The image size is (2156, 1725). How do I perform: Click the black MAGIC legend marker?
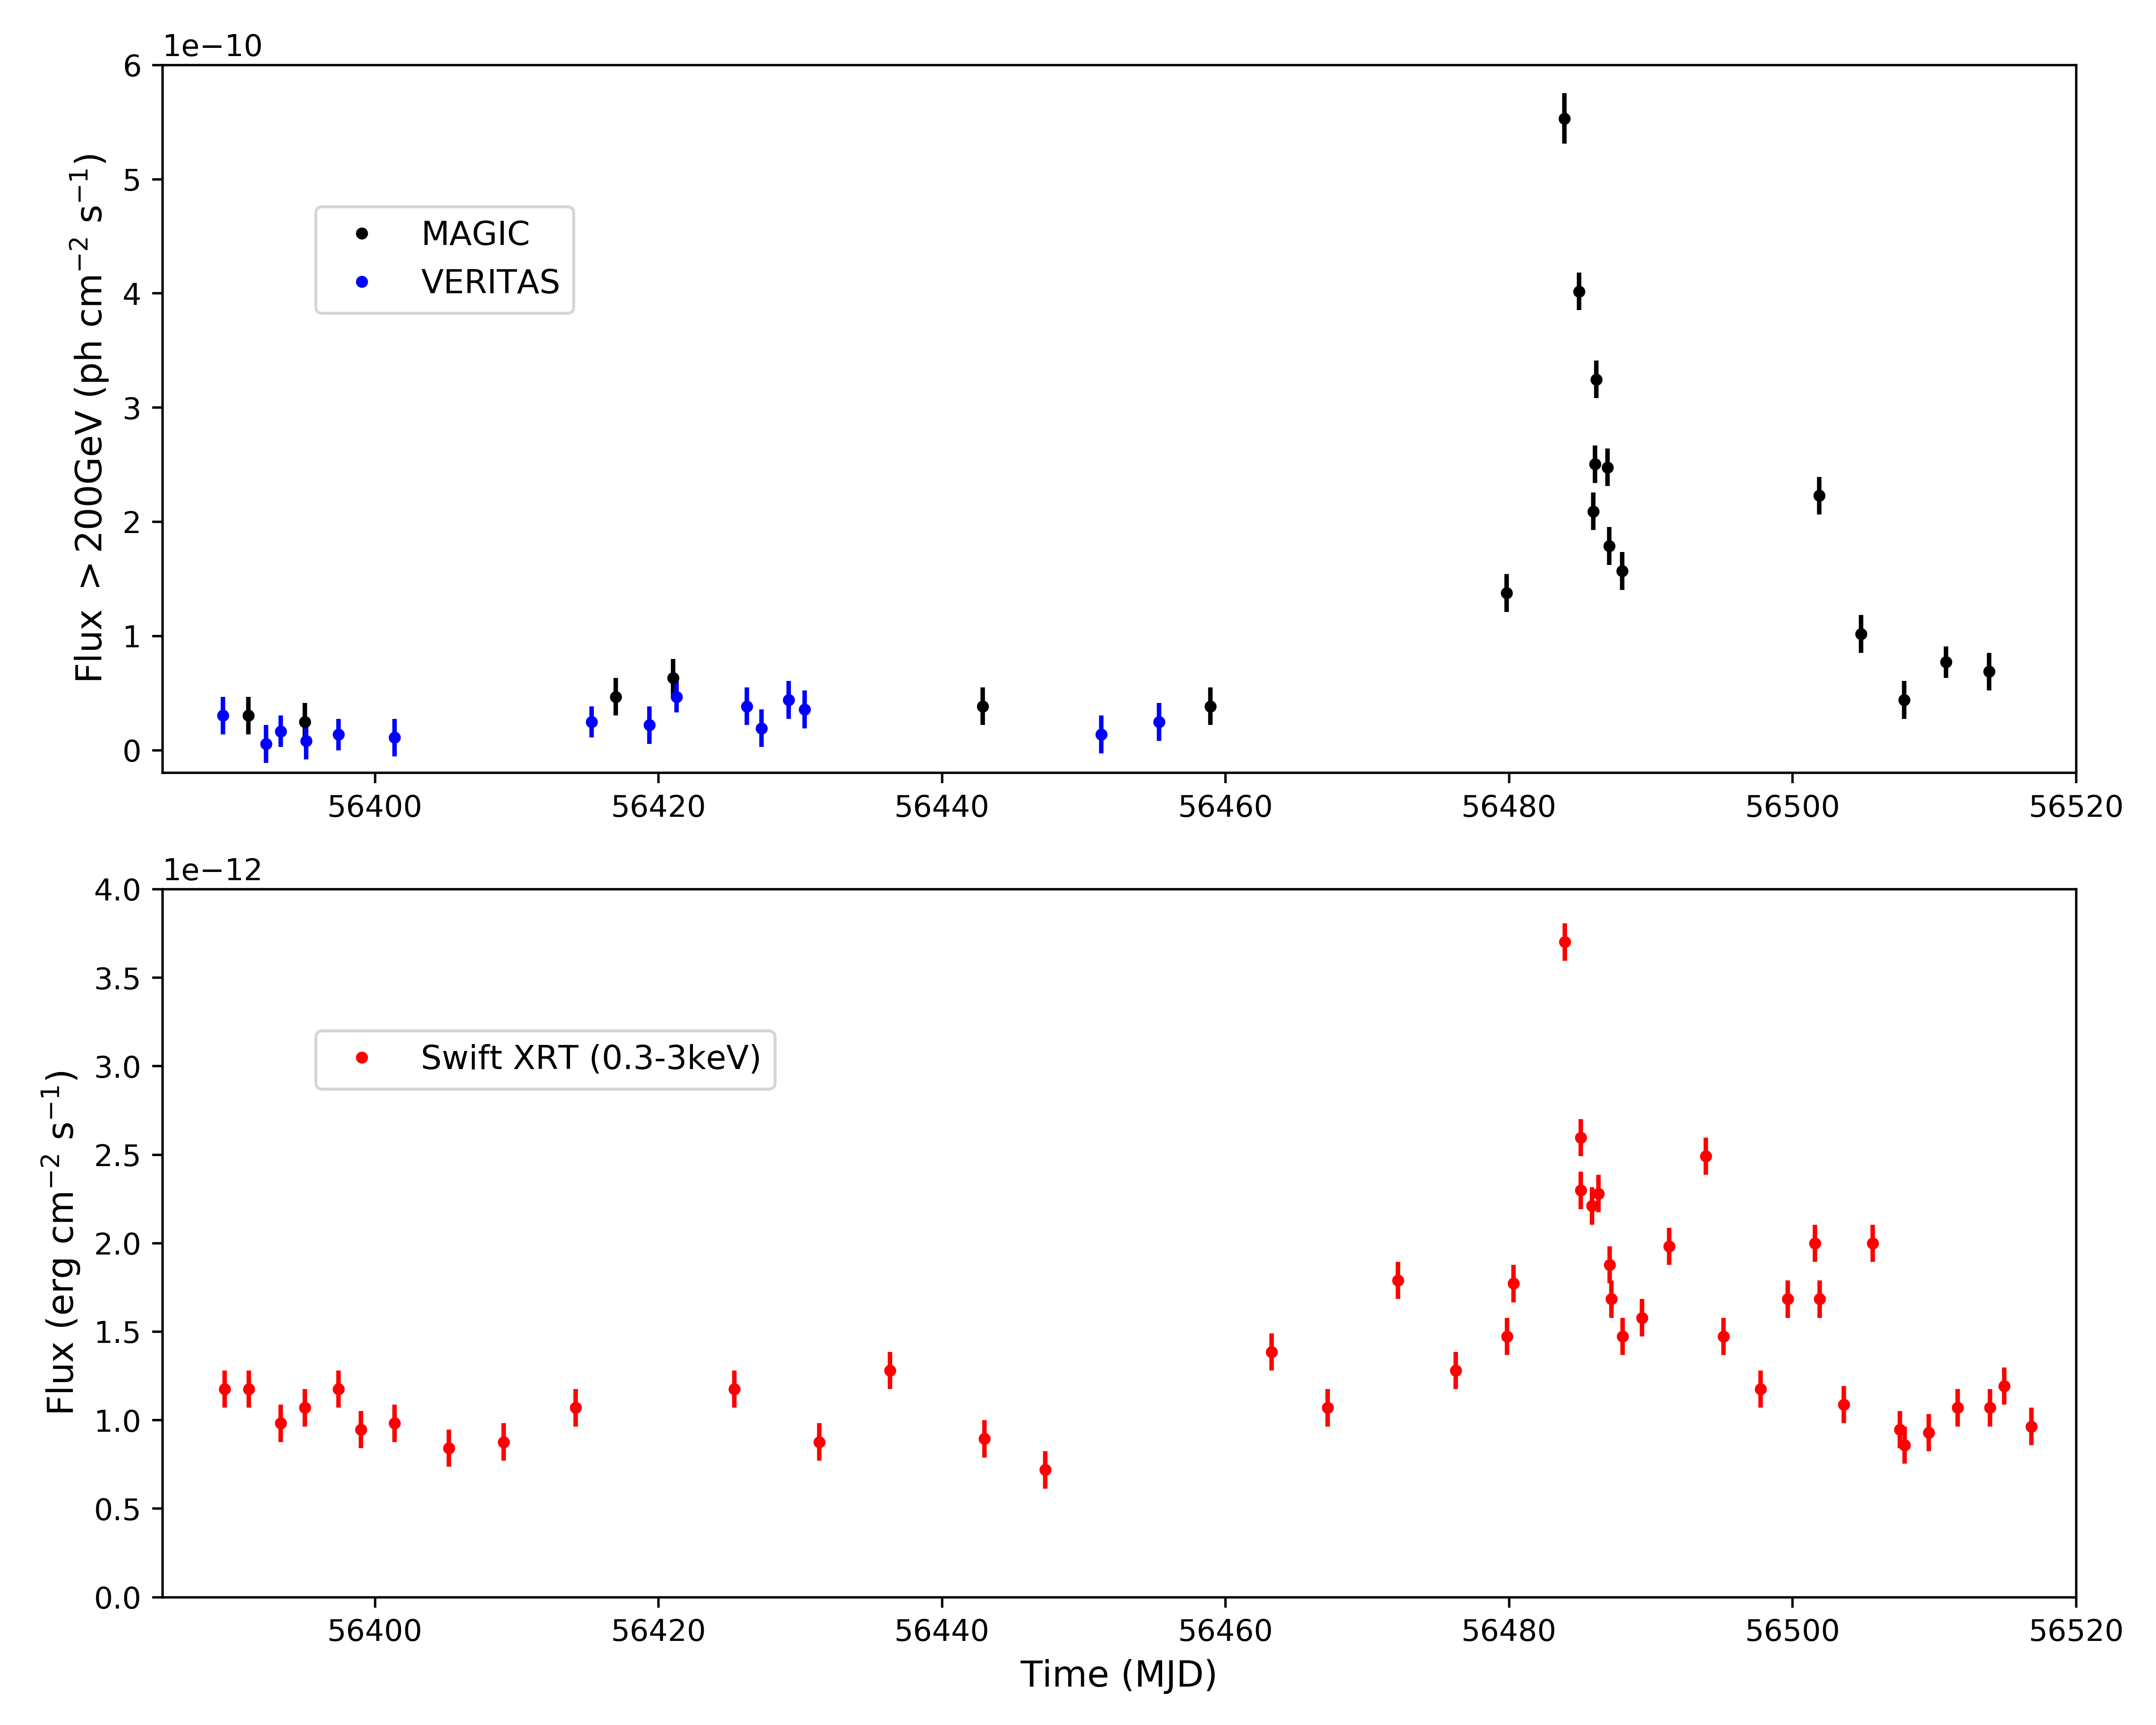click(x=362, y=234)
